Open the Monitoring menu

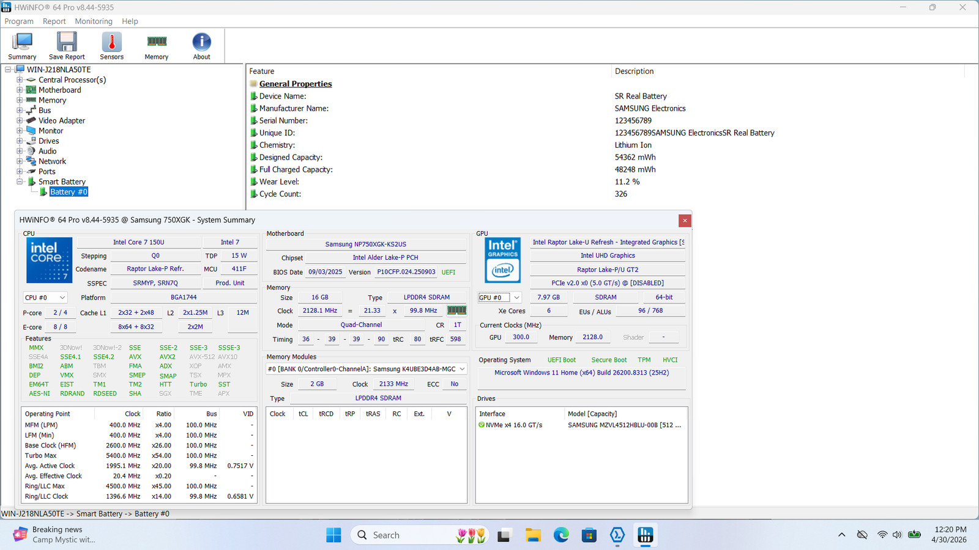point(94,21)
